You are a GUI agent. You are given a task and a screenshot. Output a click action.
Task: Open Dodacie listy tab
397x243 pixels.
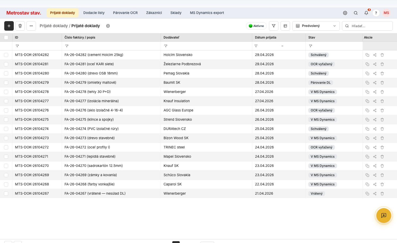[x=94, y=13]
